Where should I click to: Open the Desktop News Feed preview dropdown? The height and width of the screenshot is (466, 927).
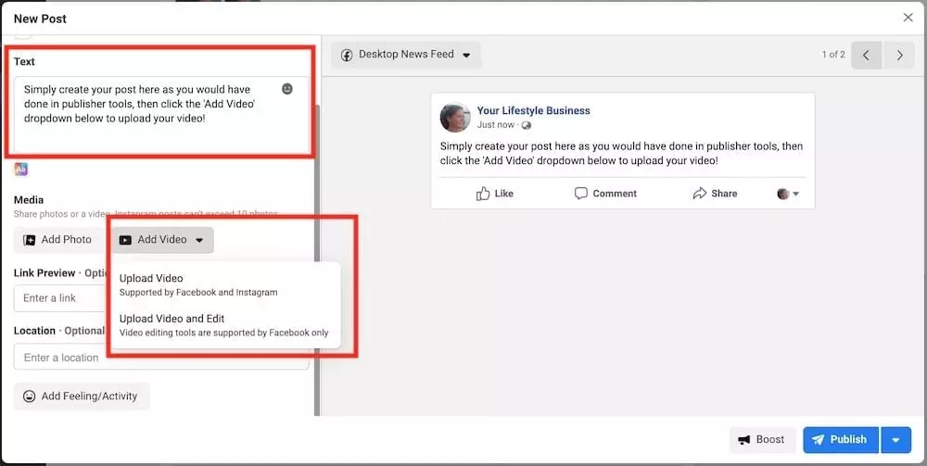click(x=406, y=55)
